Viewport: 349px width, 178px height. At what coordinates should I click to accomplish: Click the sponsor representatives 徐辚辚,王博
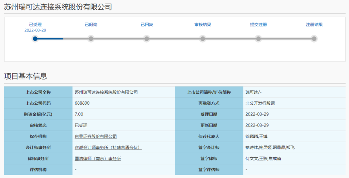coord(256,137)
